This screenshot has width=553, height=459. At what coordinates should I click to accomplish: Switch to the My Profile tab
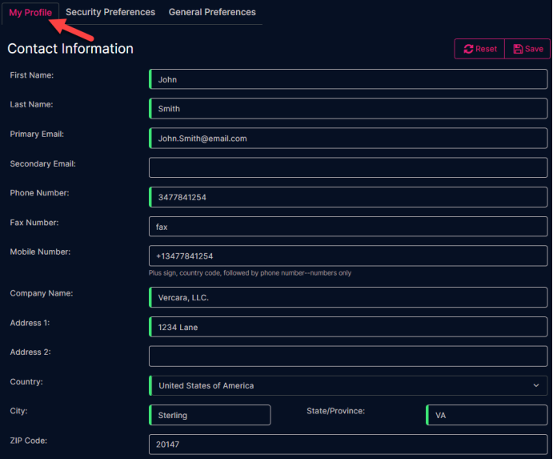[30, 13]
